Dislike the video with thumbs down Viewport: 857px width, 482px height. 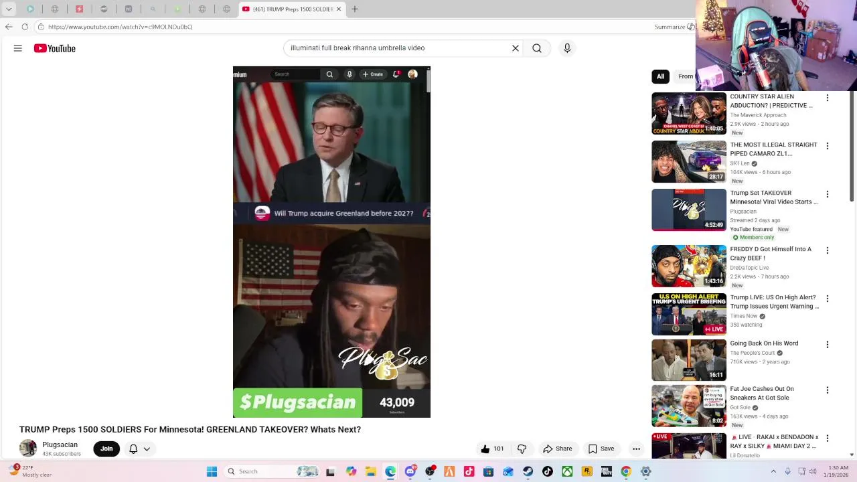[x=522, y=449]
